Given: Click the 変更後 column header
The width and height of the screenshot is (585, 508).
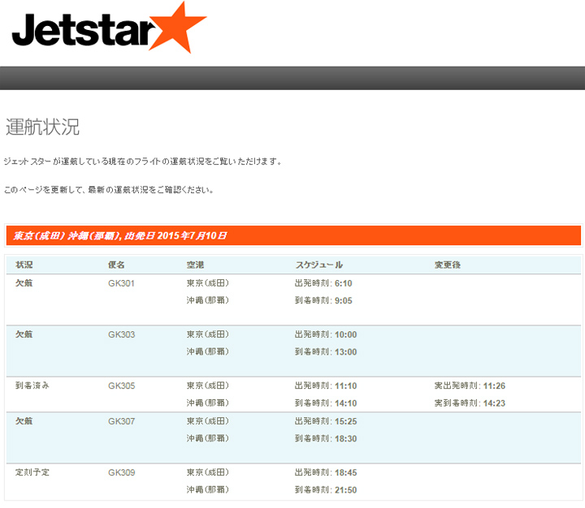Looking at the screenshot, I should click(x=448, y=265).
